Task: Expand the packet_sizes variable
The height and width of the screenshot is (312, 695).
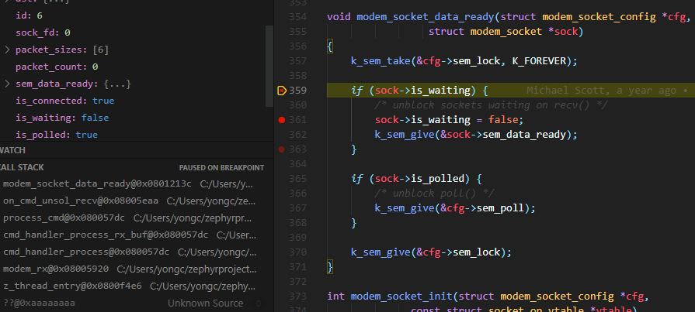Action: tap(7, 50)
